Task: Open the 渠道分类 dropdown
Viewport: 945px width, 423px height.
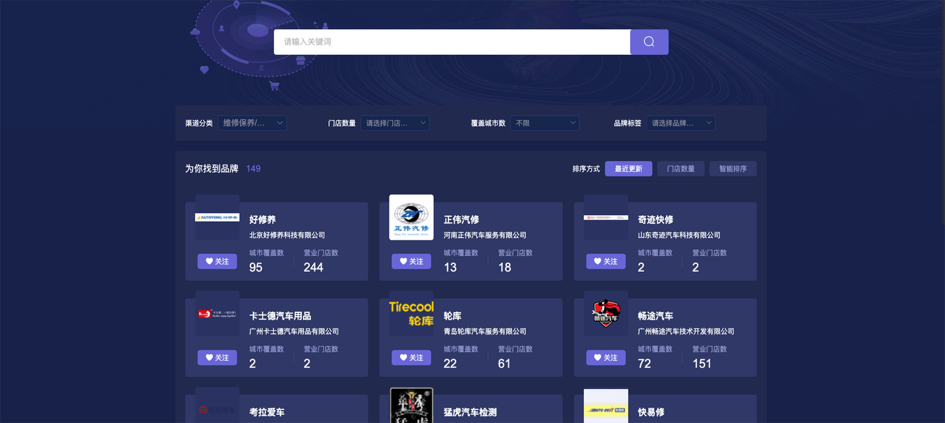Action: point(252,123)
